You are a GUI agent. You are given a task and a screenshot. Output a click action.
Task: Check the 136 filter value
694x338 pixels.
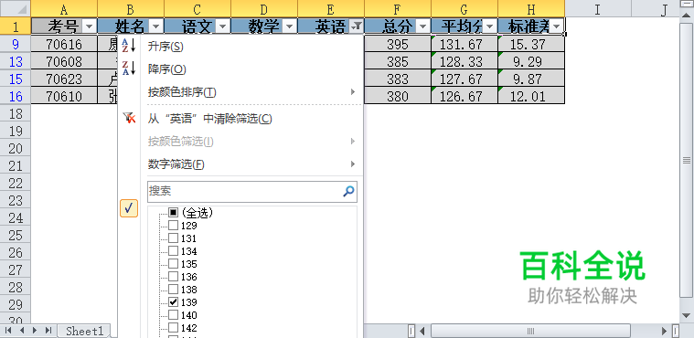coord(173,277)
